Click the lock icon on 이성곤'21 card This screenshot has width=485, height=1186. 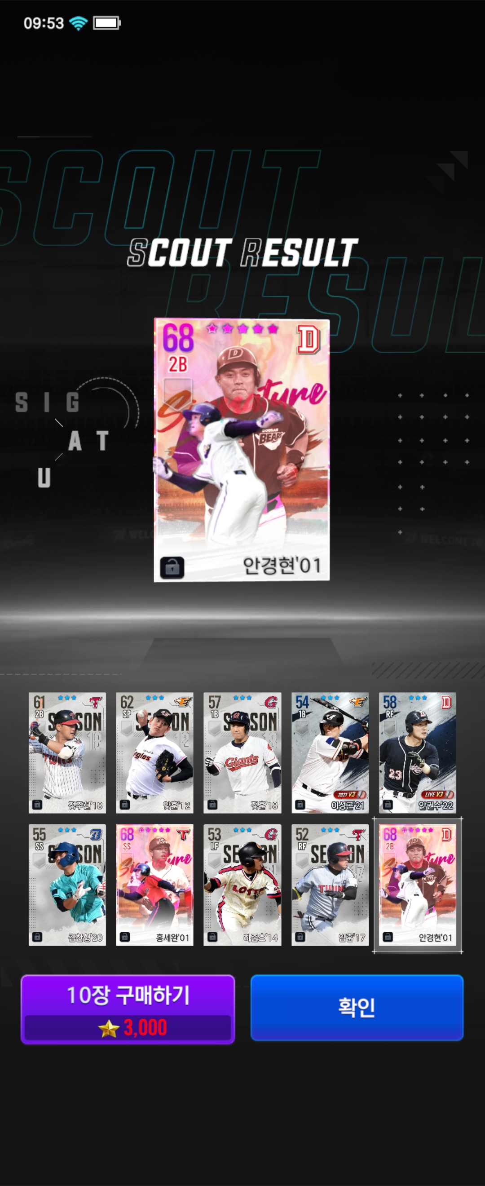(x=300, y=804)
